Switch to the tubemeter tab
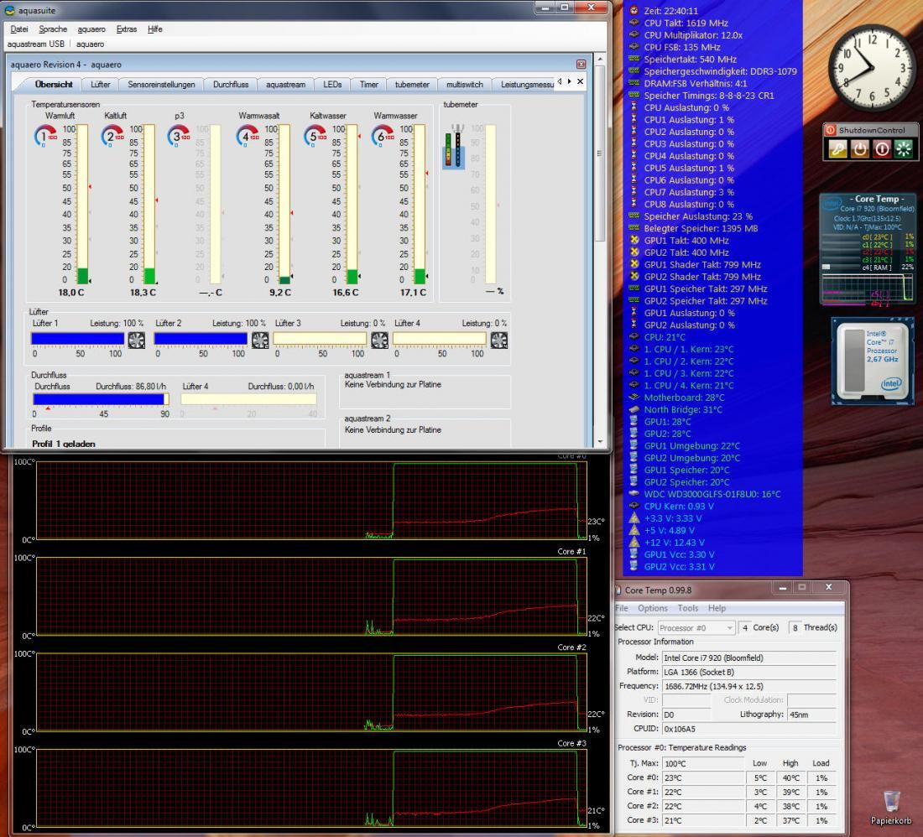 412,84
